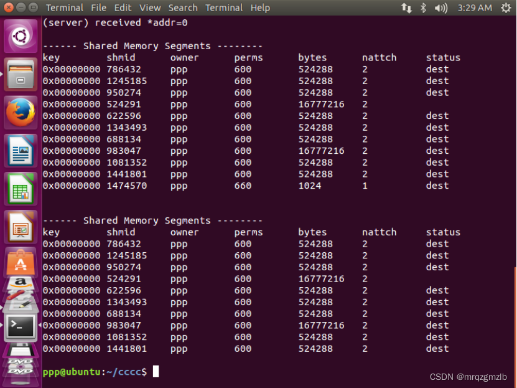Open the Help menu

click(260, 7)
